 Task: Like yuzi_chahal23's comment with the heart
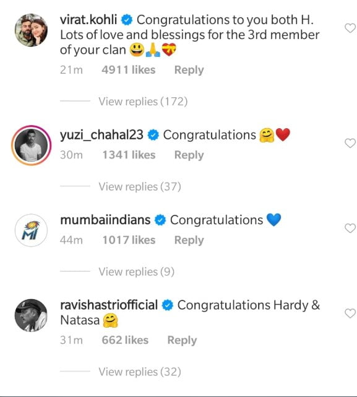point(350,143)
